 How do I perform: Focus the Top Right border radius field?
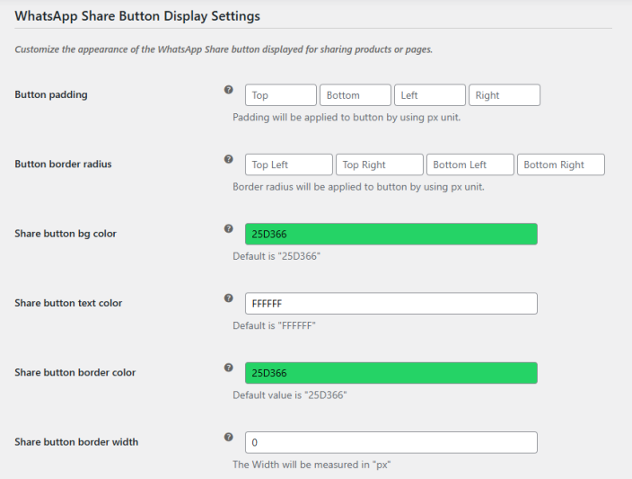(x=379, y=164)
